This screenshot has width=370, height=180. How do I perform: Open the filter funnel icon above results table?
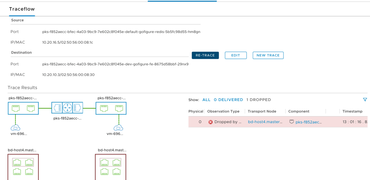click(x=365, y=100)
